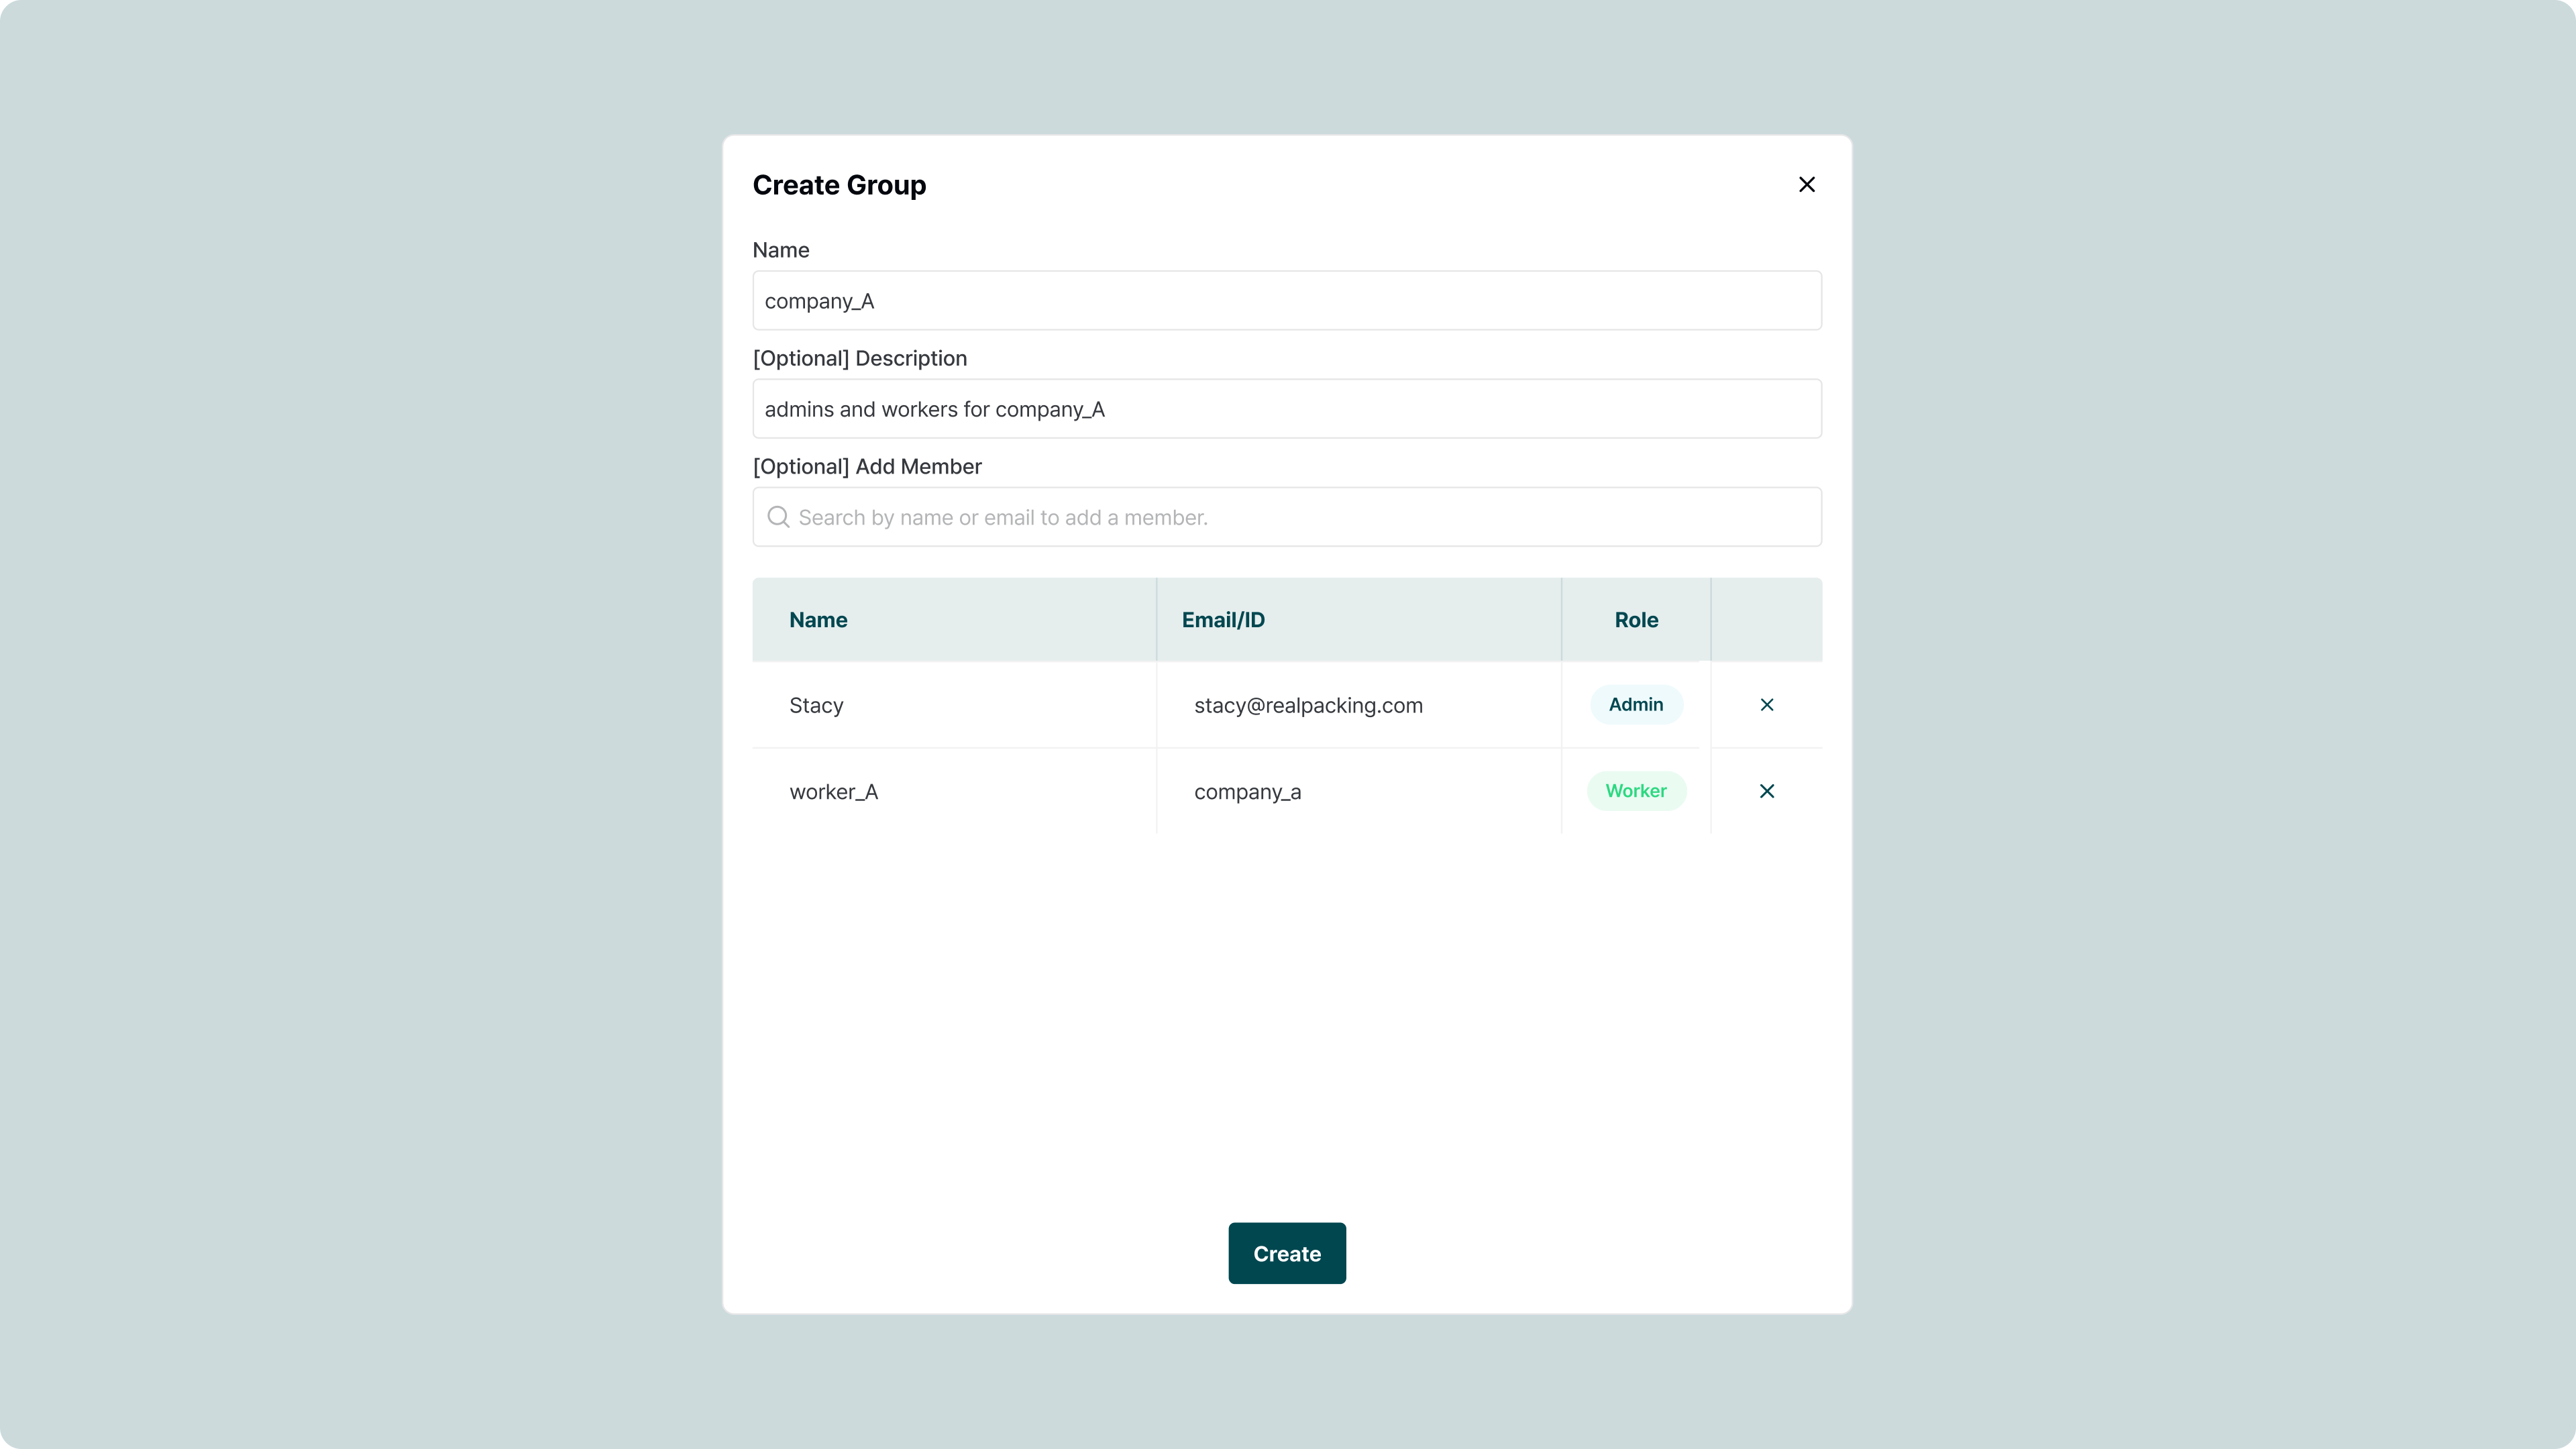The image size is (2576, 1449).
Task: Click the Admin role badge
Action: coord(1635,705)
